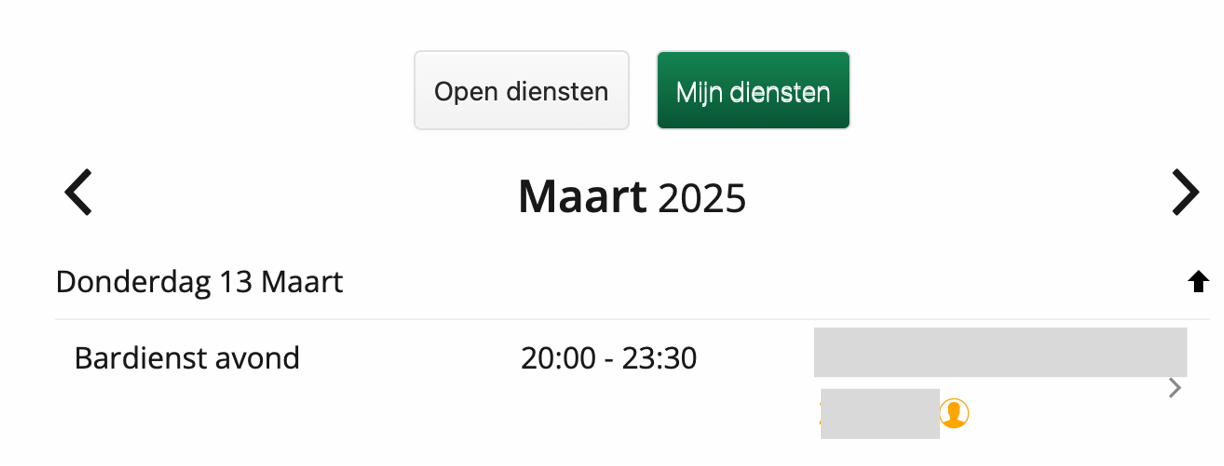
Task: Switch to the Mijn diensten tab
Action: coord(753,90)
